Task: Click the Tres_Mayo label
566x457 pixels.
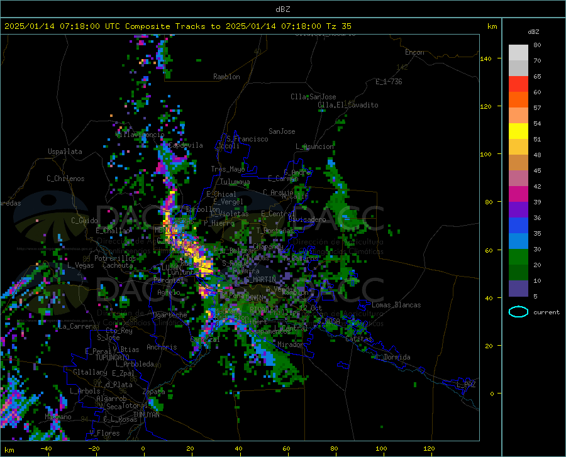Action: (228, 169)
